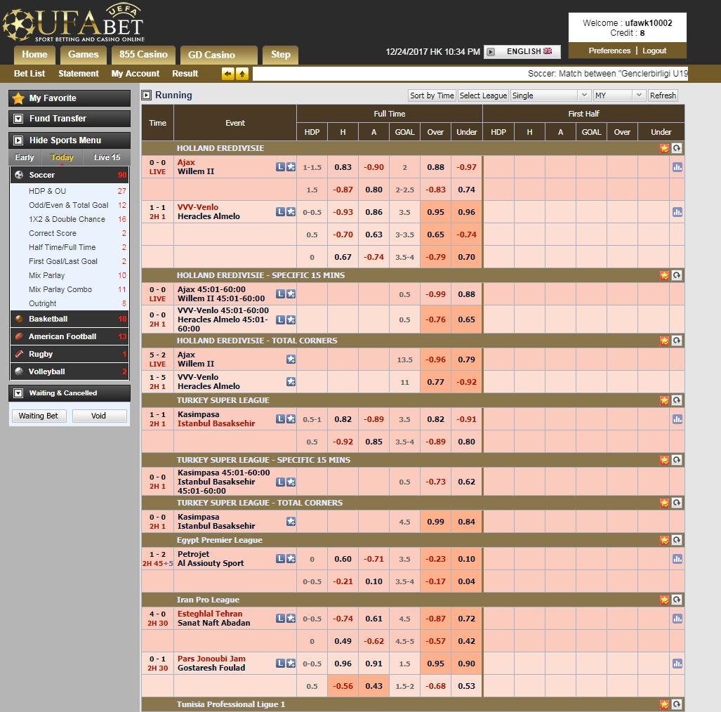Viewport: 721px width, 712px height.
Task: Toggle favorite star for Turkey Super League header
Action: pyautogui.click(x=664, y=400)
